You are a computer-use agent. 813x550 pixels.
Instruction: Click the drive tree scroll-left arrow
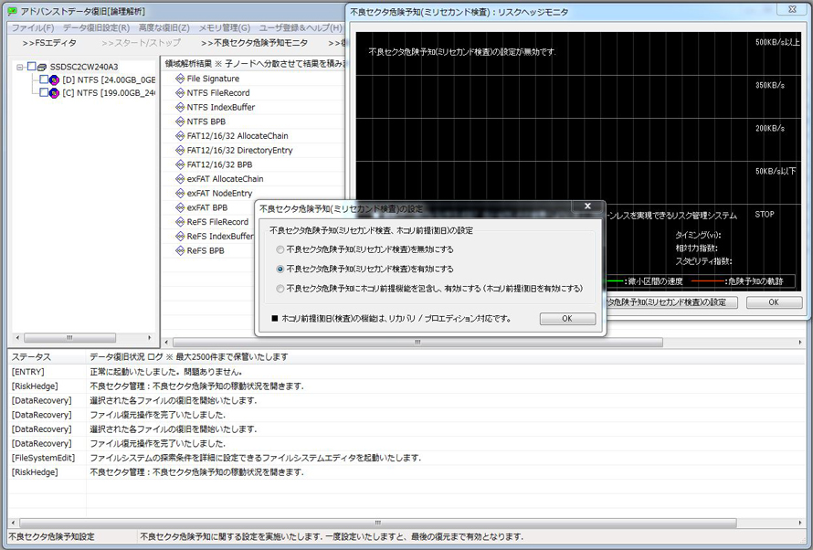point(17,338)
